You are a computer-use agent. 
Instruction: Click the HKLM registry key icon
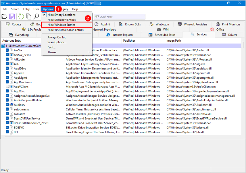(3, 46)
